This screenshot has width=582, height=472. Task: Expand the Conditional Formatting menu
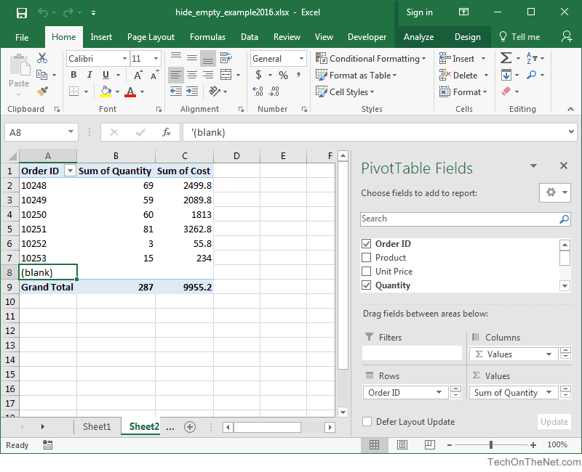point(371,59)
